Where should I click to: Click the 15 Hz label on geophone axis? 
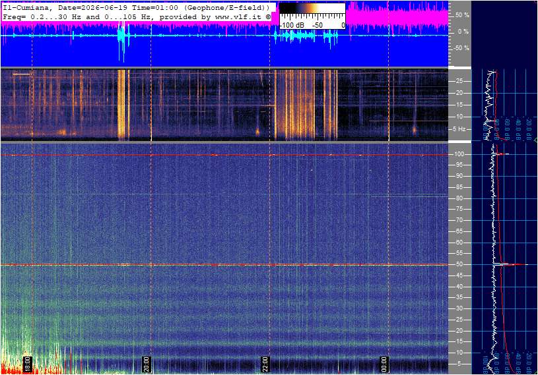coord(459,105)
